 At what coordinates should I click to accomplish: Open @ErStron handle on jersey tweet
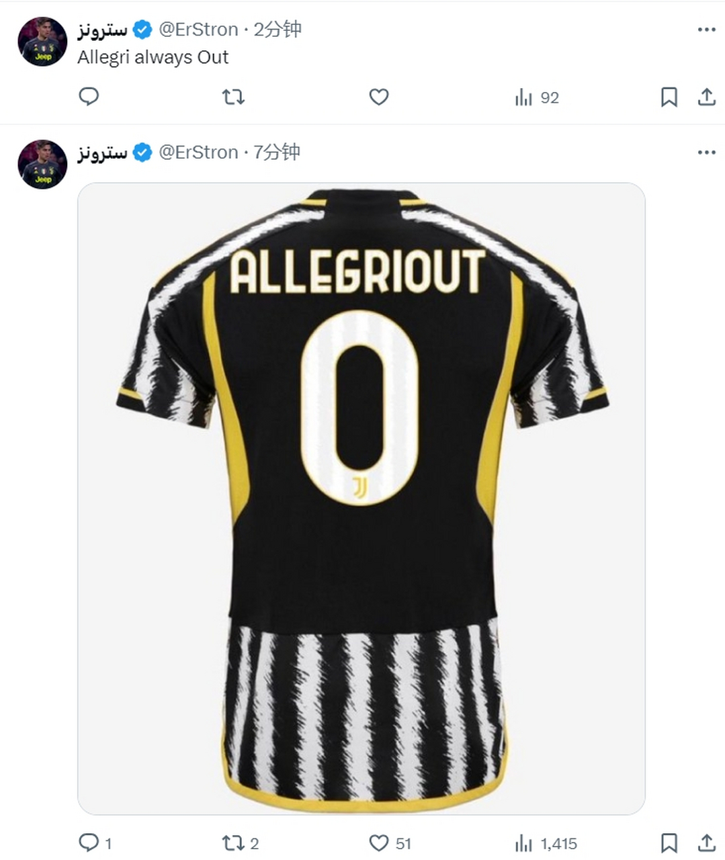(x=198, y=153)
